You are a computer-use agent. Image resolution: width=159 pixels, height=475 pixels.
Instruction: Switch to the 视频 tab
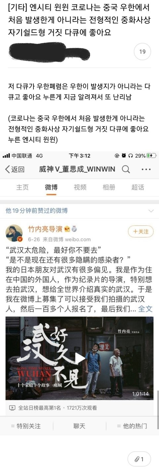tap(80, 187)
